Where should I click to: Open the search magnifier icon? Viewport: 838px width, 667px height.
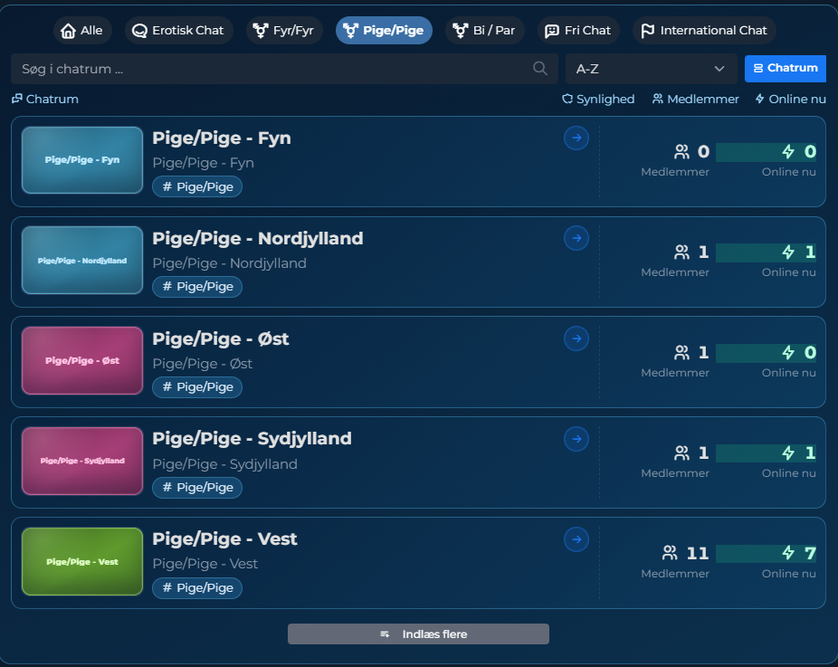(x=539, y=68)
